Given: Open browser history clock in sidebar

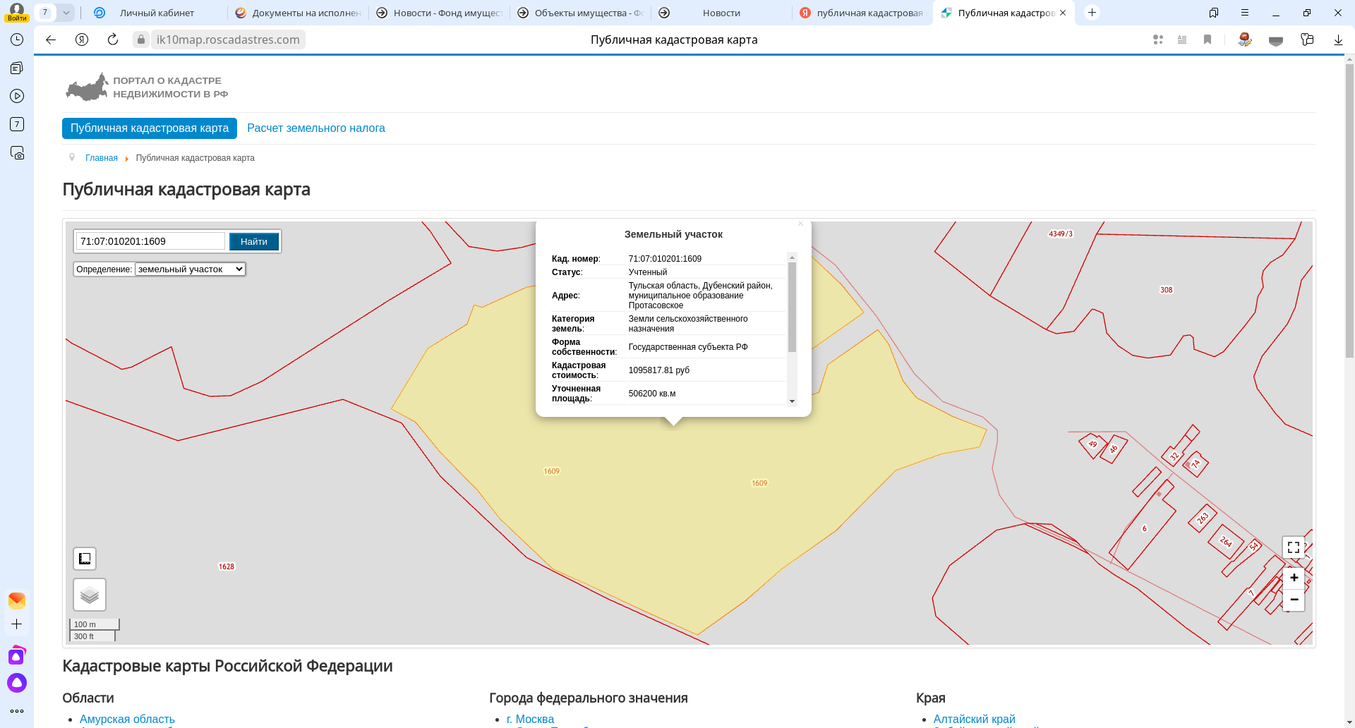Looking at the screenshot, I should click(17, 40).
